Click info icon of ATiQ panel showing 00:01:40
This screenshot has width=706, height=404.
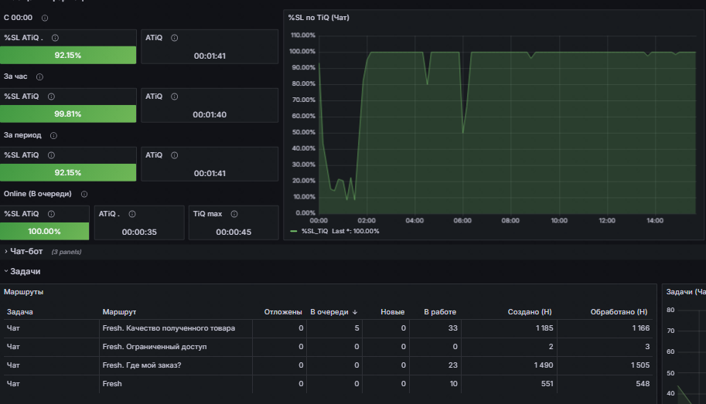[174, 97]
